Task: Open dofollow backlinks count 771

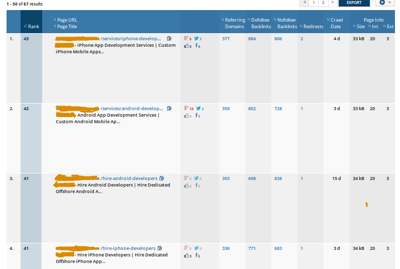Action: (252, 248)
